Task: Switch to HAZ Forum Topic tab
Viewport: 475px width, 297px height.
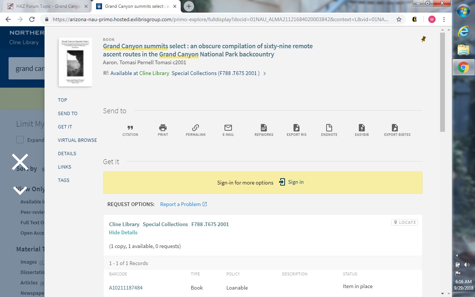Action: click(x=47, y=6)
